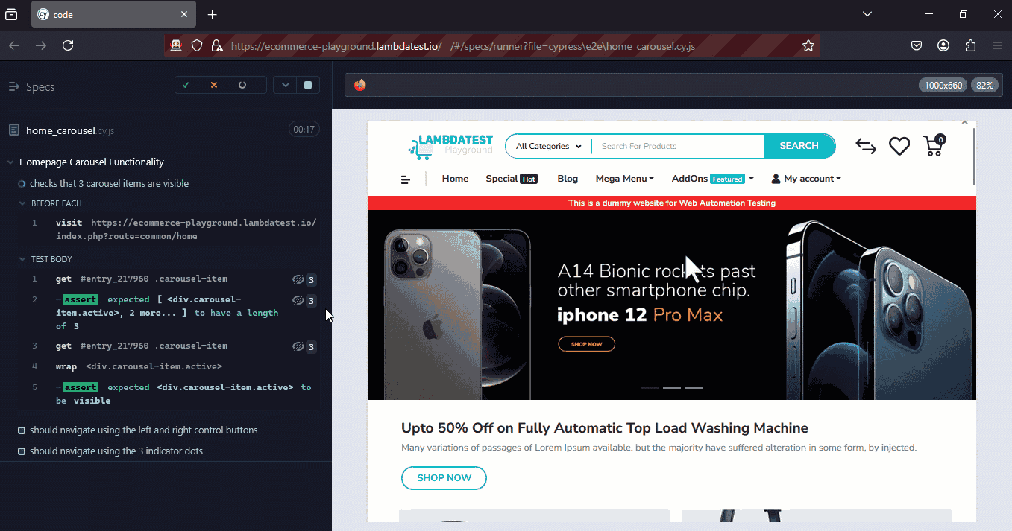Toggle hidden log on second get command
This screenshot has width=1012, height=531.
(298, 346)
